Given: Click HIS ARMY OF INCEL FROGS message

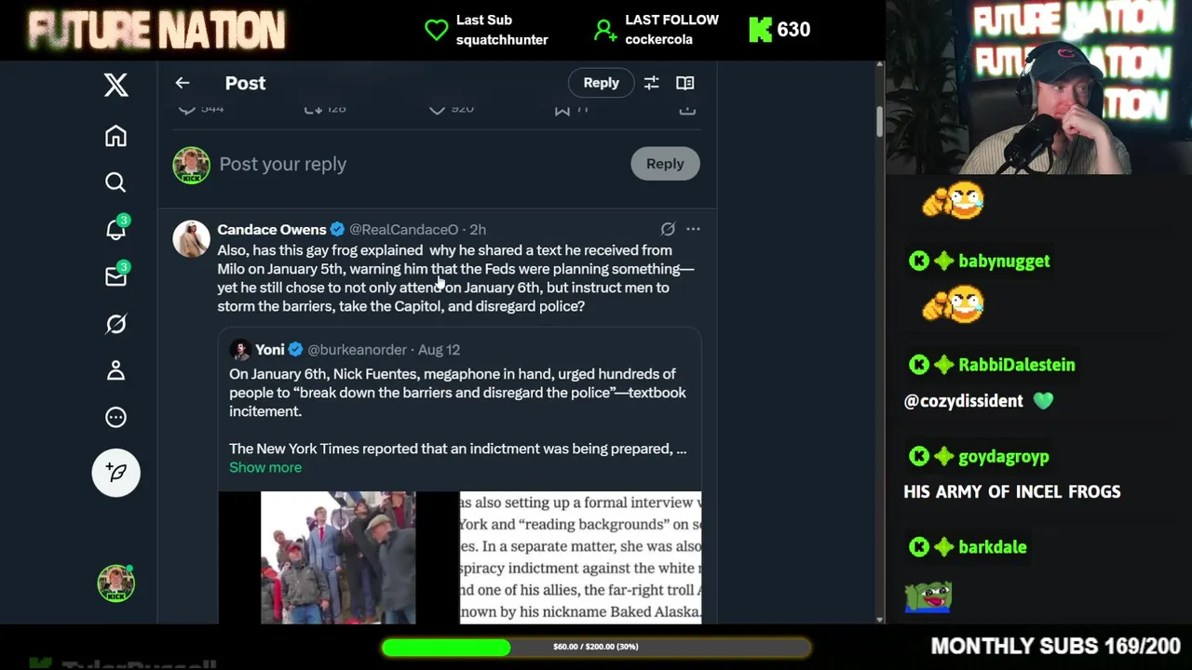Looking at the screenshot, I should [1012, 492].
